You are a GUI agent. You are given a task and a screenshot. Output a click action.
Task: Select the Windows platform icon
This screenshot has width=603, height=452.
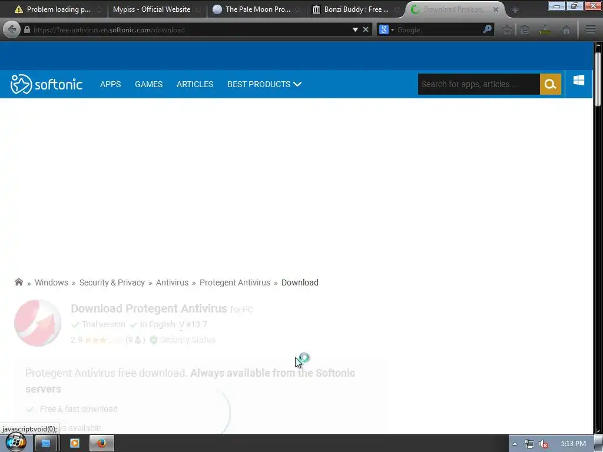[579, 80]
